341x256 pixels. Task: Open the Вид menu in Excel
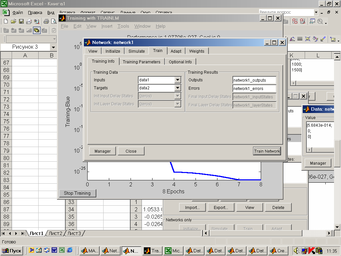51,13
